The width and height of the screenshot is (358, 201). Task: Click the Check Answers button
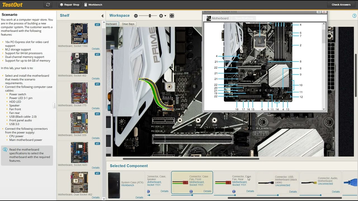341,5
